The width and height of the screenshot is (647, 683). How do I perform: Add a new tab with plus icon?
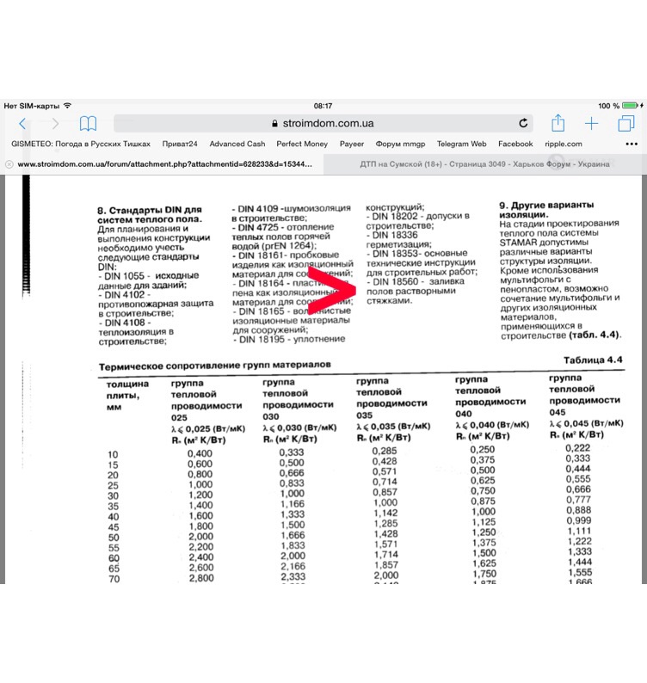[591, 124]
